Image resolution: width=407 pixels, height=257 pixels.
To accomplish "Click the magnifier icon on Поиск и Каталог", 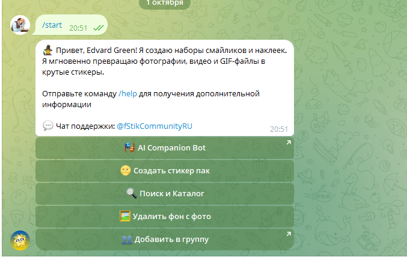I will 131,193.
